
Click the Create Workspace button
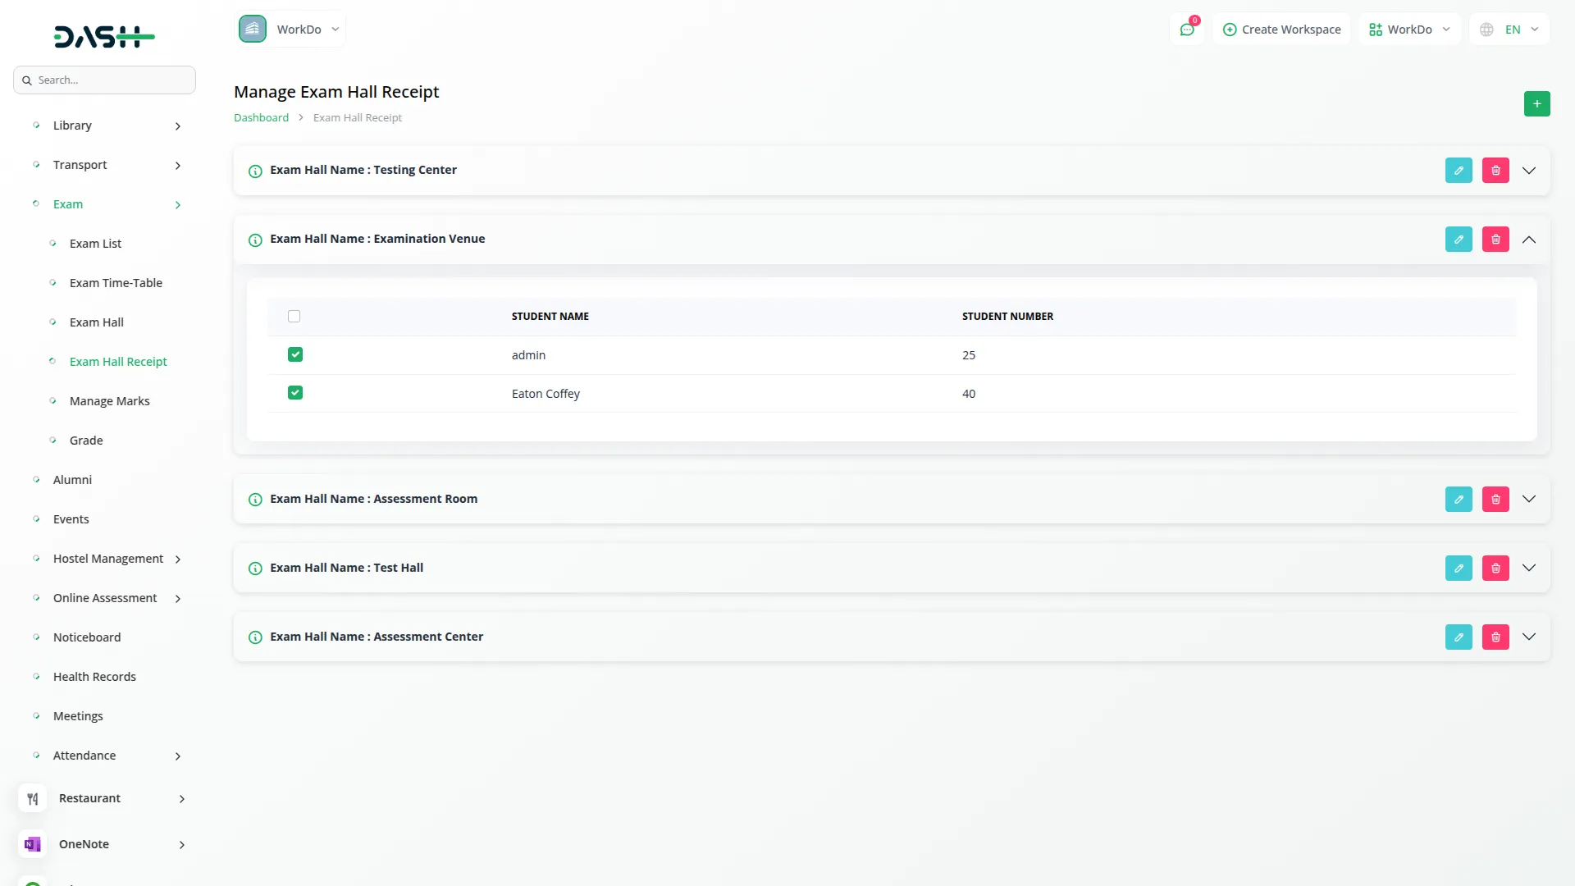pyautogui.click(x=1281, y=29)
